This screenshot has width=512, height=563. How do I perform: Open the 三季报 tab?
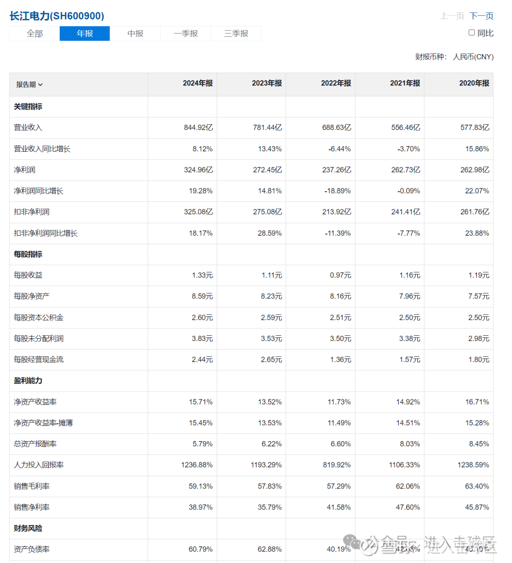(236, 33)
